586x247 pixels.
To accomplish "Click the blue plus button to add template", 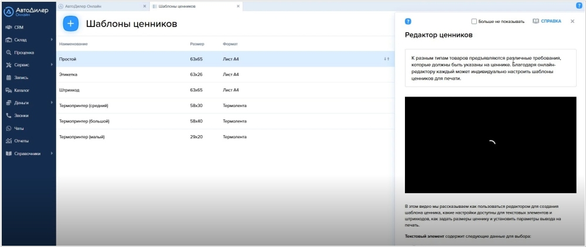I will click(x=70, y=24).
